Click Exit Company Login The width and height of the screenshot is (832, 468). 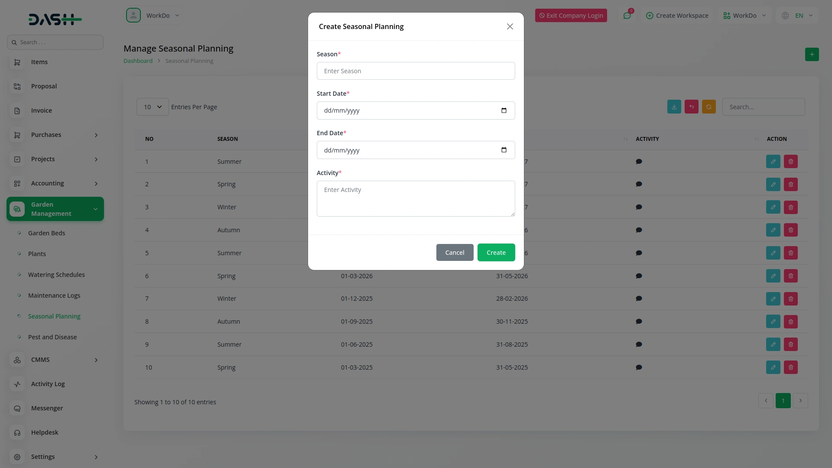point(571,15)
